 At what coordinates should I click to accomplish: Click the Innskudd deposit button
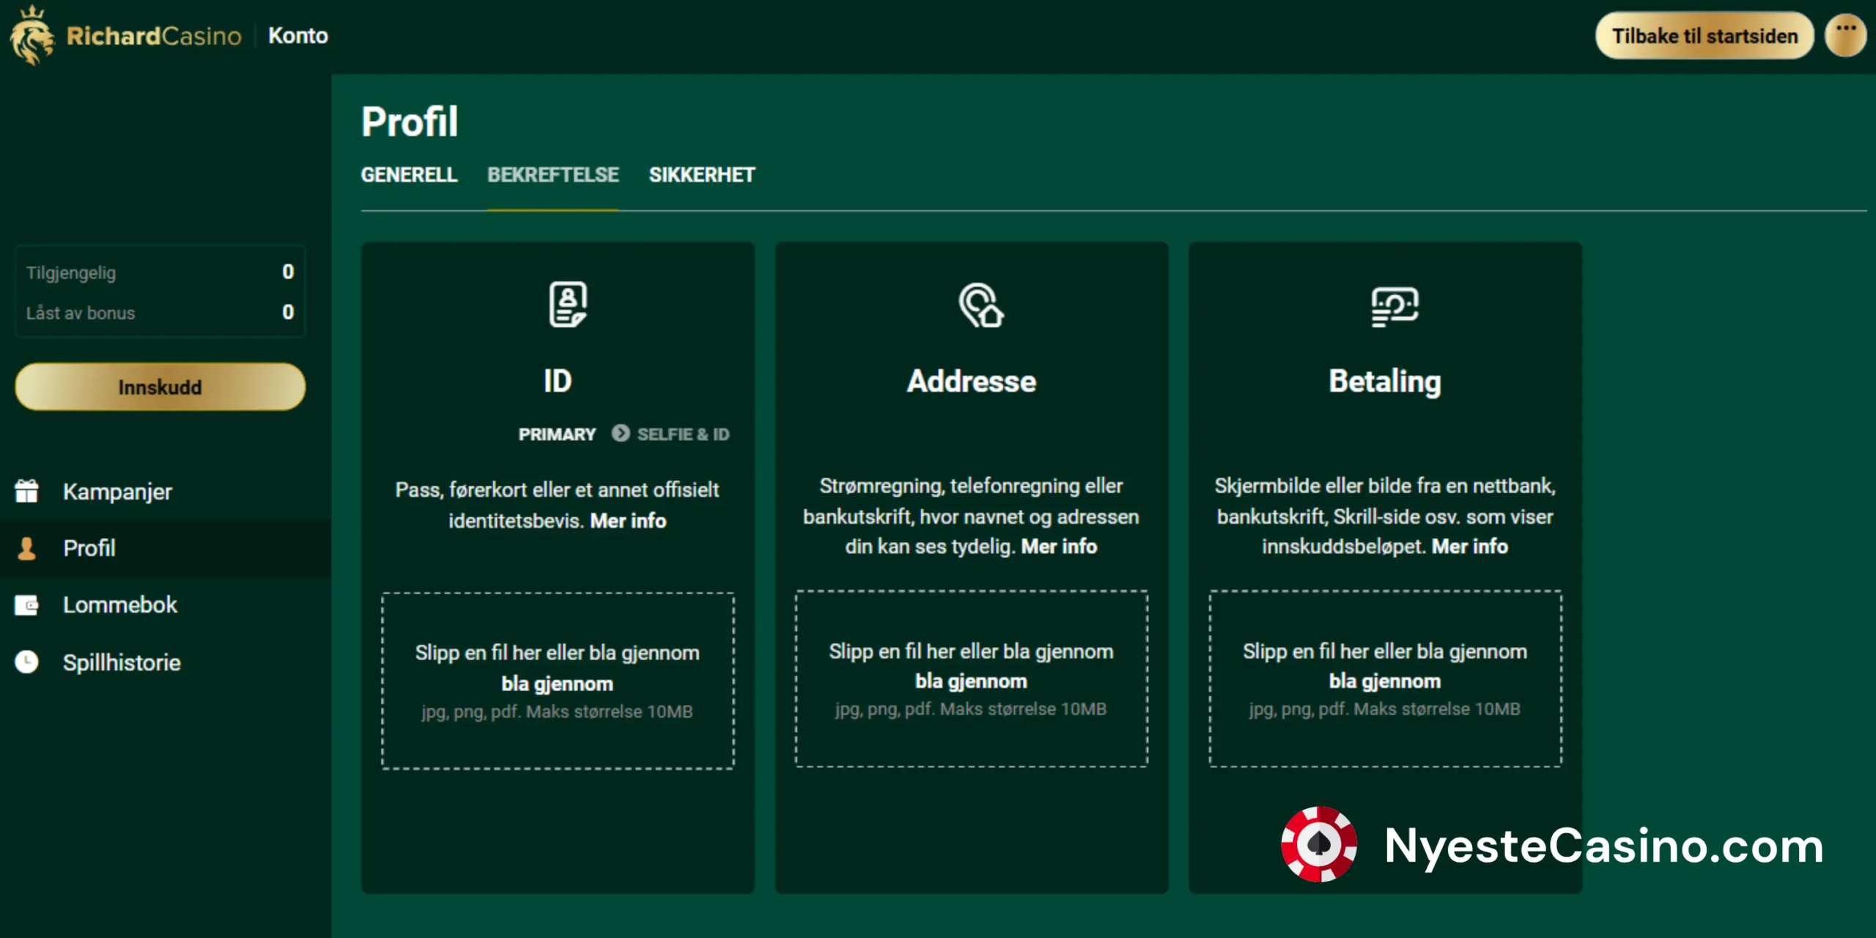(x=160, y=387)
